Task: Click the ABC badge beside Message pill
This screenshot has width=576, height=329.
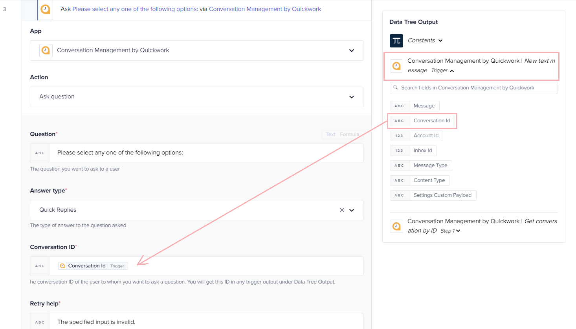Action: point(399,106)
